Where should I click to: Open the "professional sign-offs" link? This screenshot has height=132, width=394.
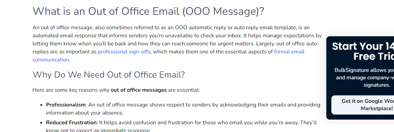[x=124, y=52]
